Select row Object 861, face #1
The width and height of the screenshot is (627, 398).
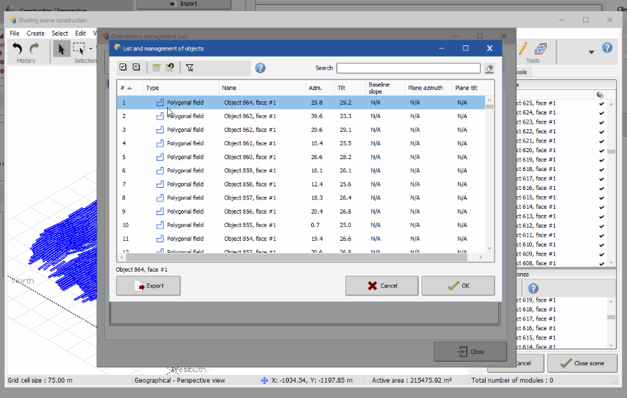[x=301, y=143]
